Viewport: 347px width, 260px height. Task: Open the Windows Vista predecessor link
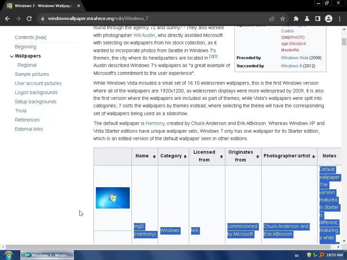click(294, 58)
